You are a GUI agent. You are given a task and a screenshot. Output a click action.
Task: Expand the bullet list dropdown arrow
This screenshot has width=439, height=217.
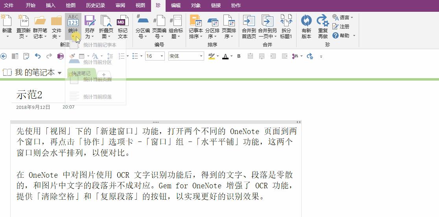click(141, 56)
